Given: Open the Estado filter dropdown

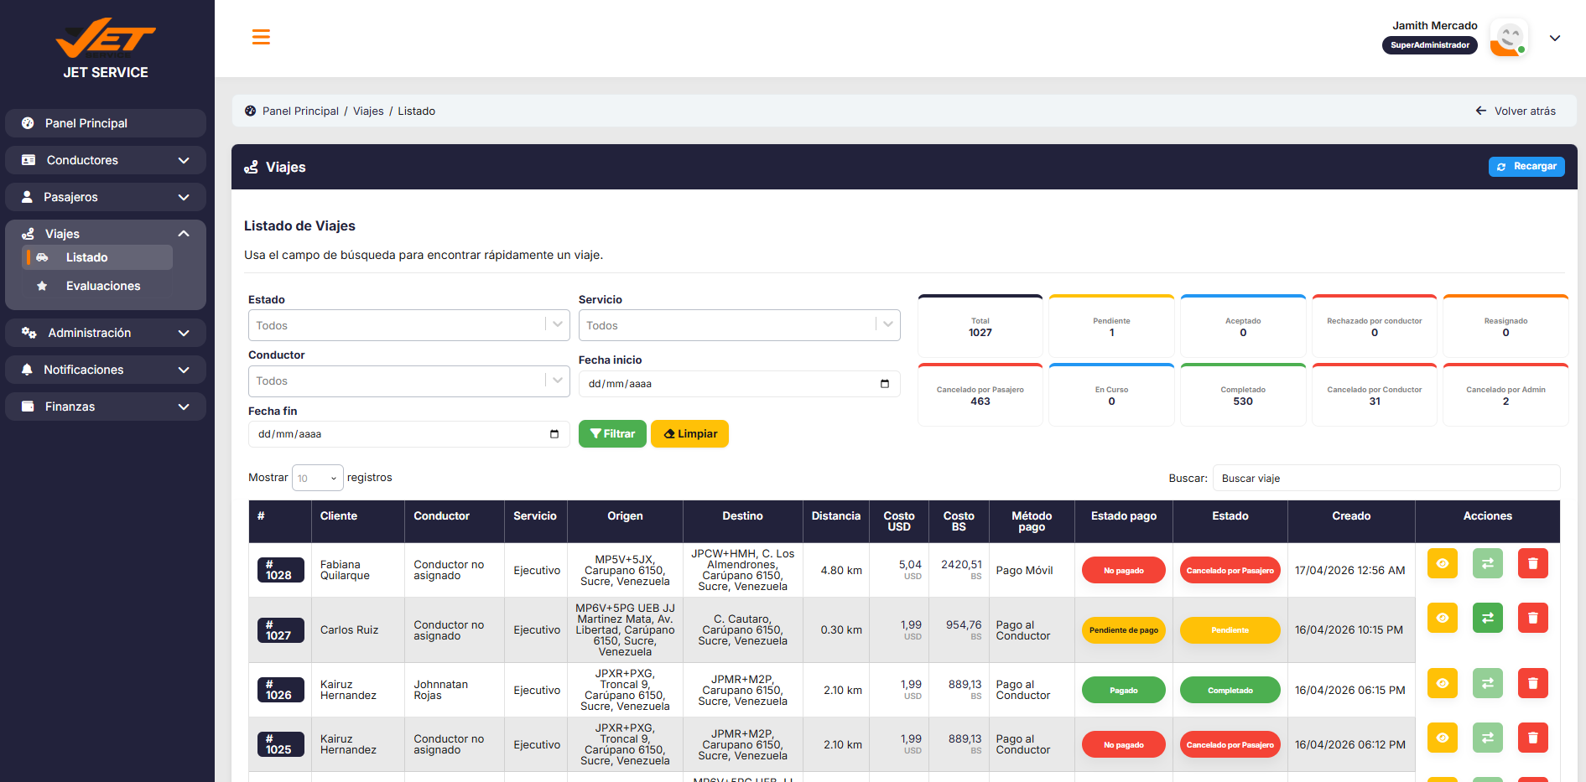Looking at the screenshot, I should 409,325.
